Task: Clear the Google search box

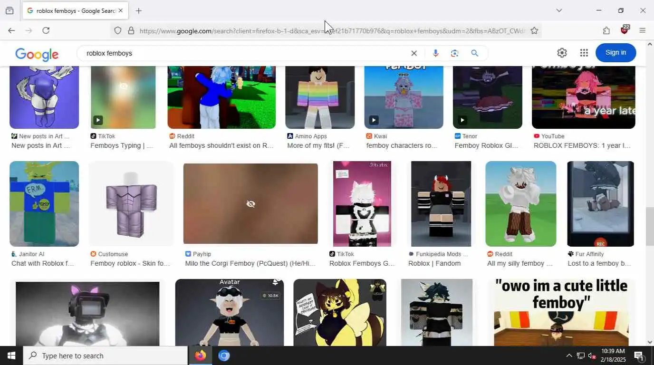Action: [414, 53]
